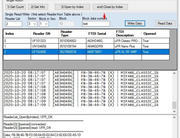
Task: Click the 'end) Close by Index' button
Action: click(x=110, y=7)
